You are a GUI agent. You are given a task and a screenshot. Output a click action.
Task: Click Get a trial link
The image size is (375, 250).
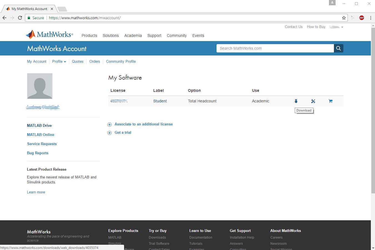click(123, 133)
